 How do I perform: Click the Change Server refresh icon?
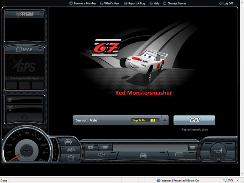pos(165,3)
